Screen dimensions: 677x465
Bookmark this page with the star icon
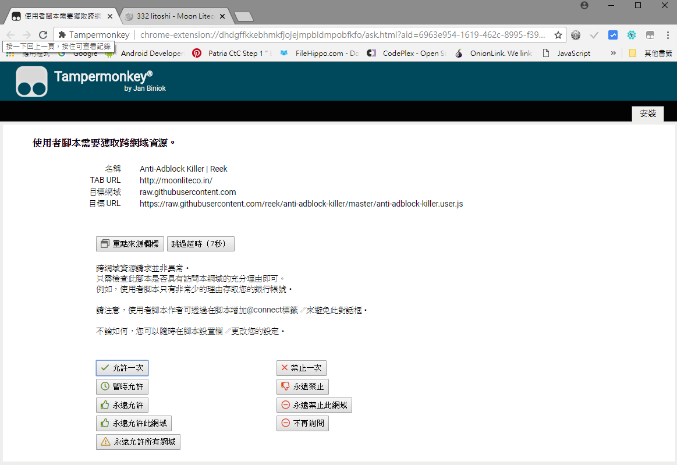click(x=558, y=35)
